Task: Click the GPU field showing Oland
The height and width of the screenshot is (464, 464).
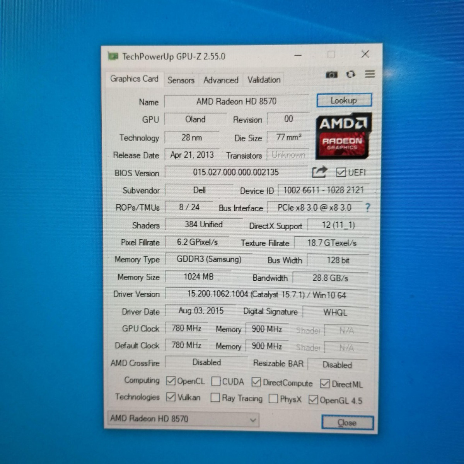Action: pyautogui.click(x=195, y=119)
